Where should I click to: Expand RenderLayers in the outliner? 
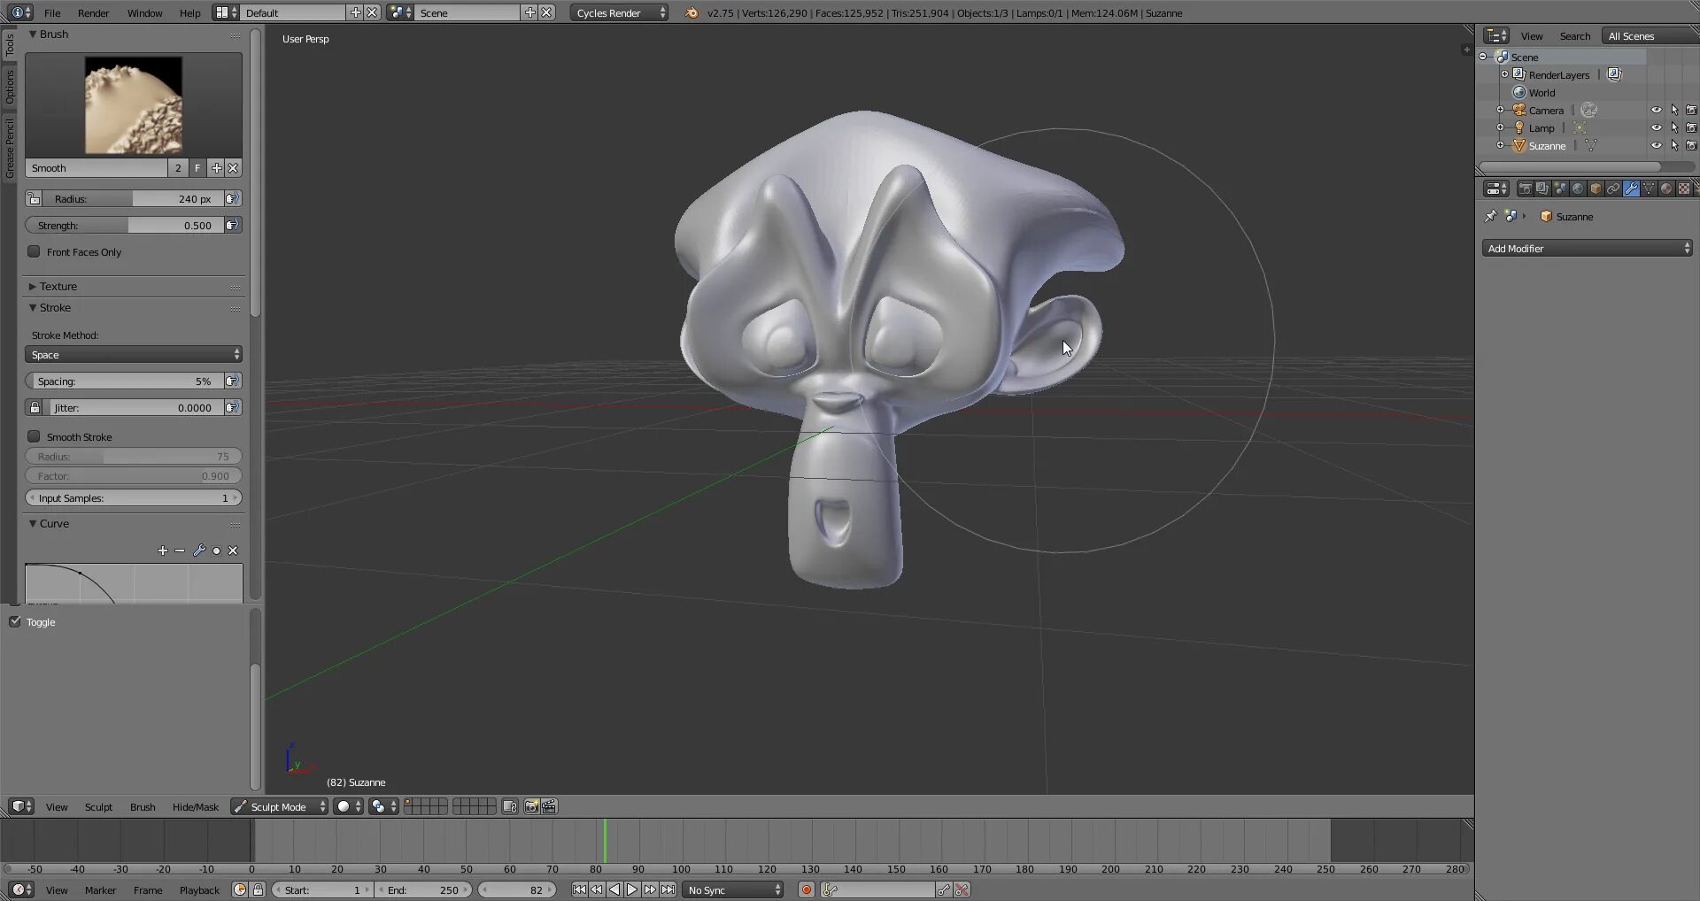point(1504,74)
